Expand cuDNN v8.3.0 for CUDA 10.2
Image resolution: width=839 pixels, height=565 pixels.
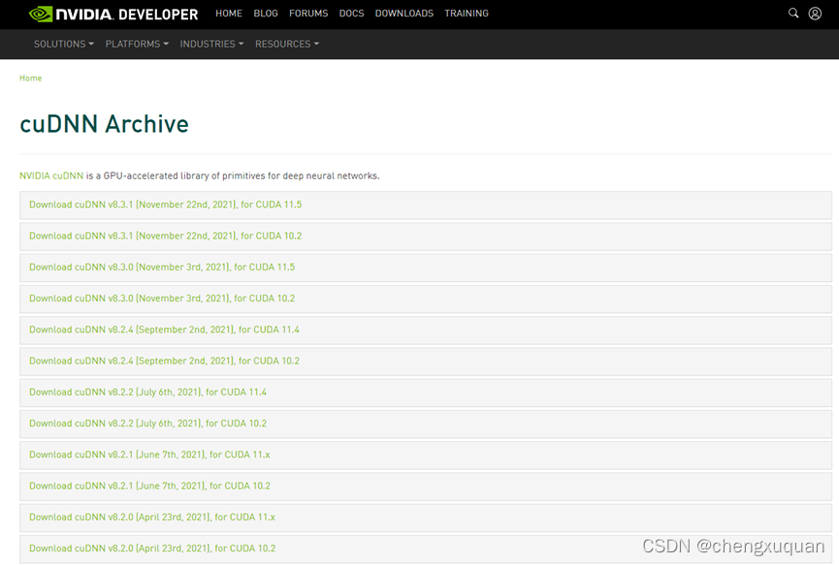[426, 298]
